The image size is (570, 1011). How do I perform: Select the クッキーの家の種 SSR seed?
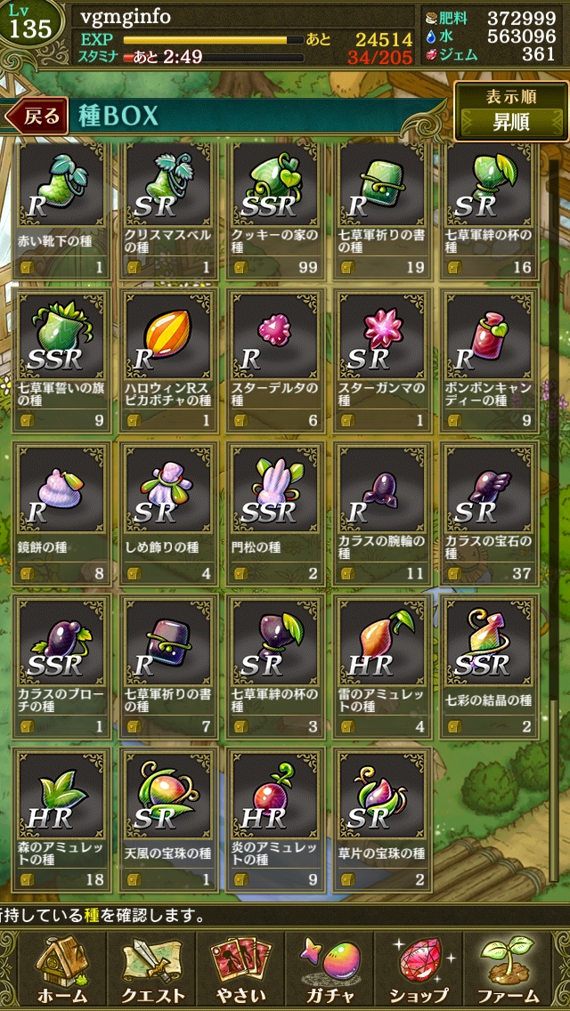tap(276, 211)
